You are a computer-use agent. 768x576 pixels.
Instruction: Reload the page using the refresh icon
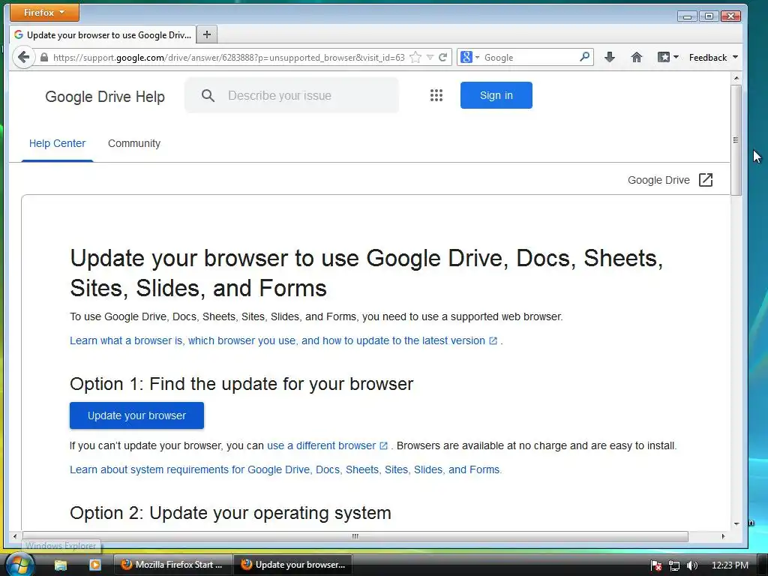[442, 57]
